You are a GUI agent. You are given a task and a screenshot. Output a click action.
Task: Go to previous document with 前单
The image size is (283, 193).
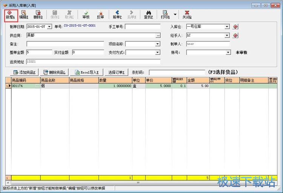point(117,15)
